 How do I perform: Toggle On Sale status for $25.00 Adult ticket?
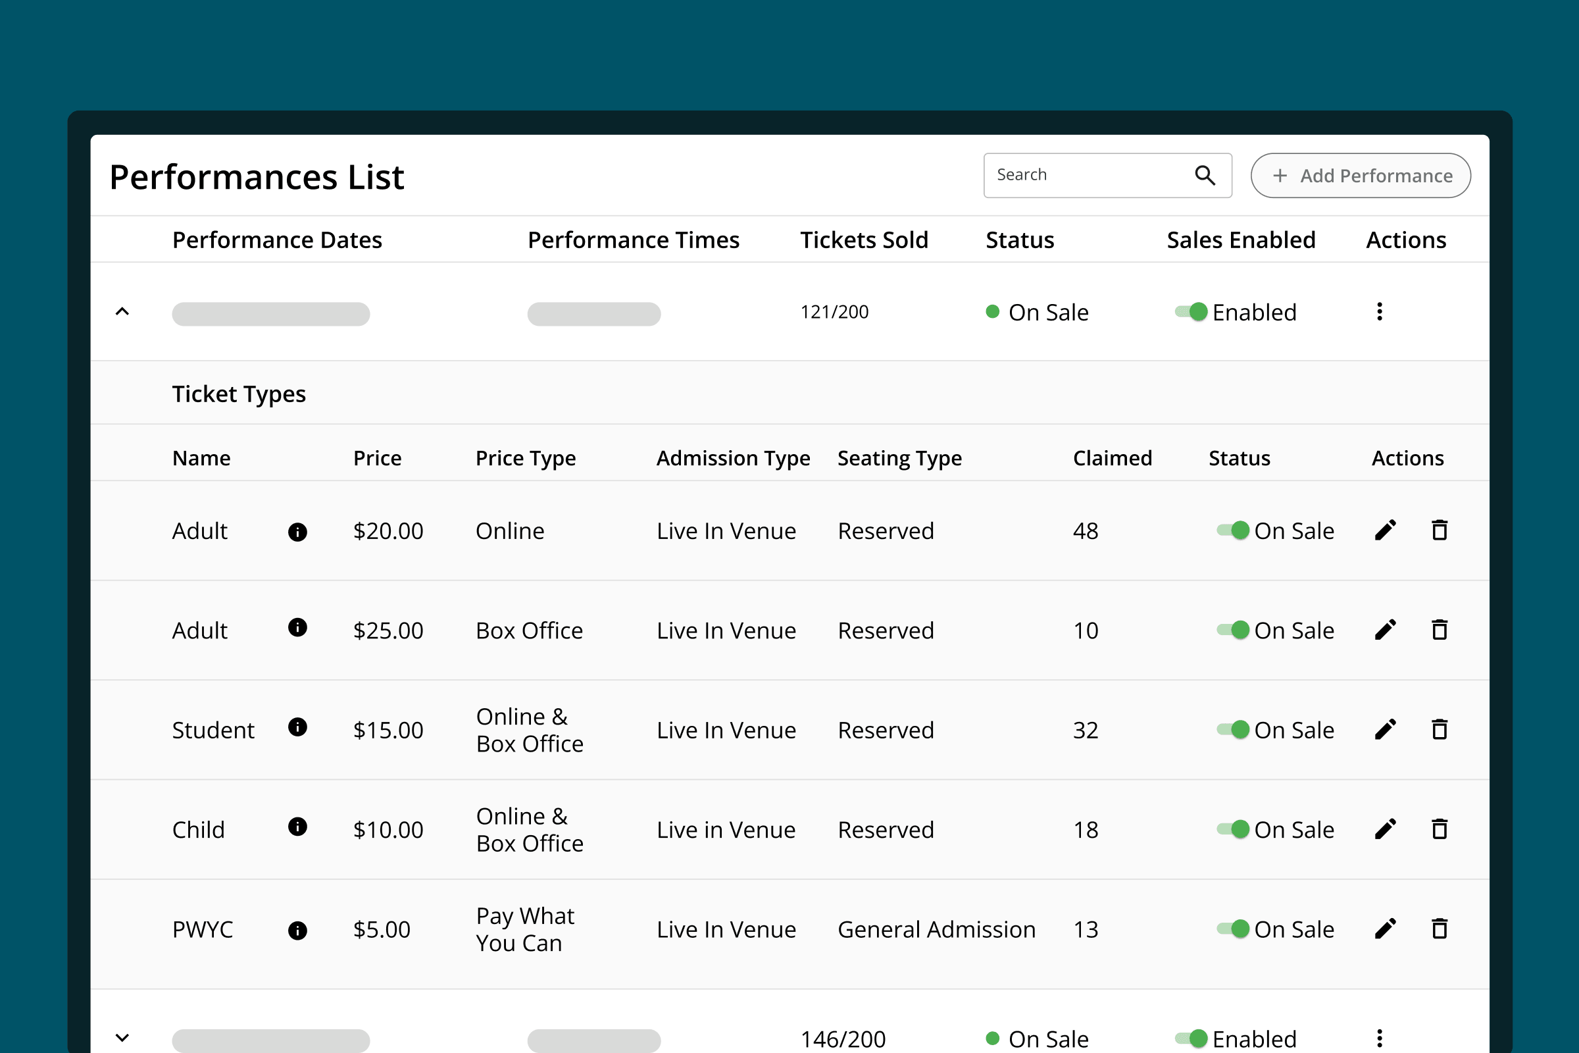click(1233, 630)
